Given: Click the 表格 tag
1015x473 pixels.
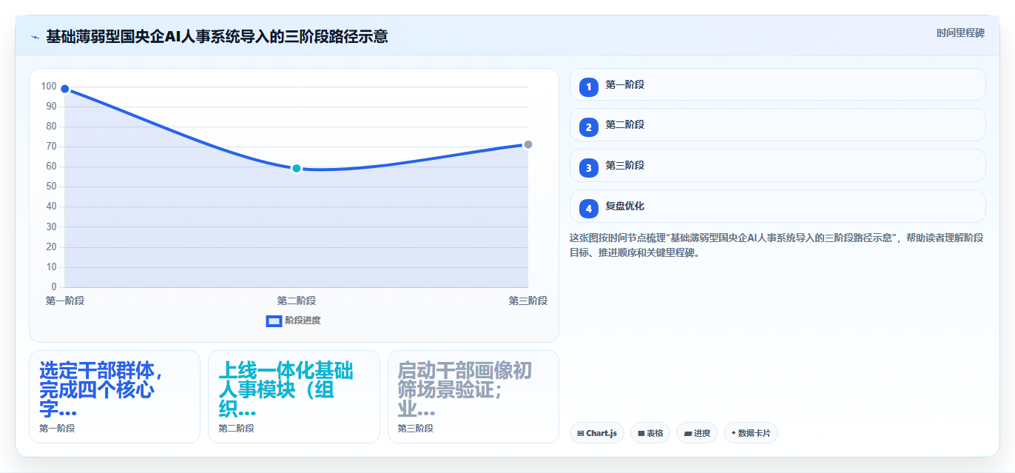Looking at the screenshot, I should [650, 433].
